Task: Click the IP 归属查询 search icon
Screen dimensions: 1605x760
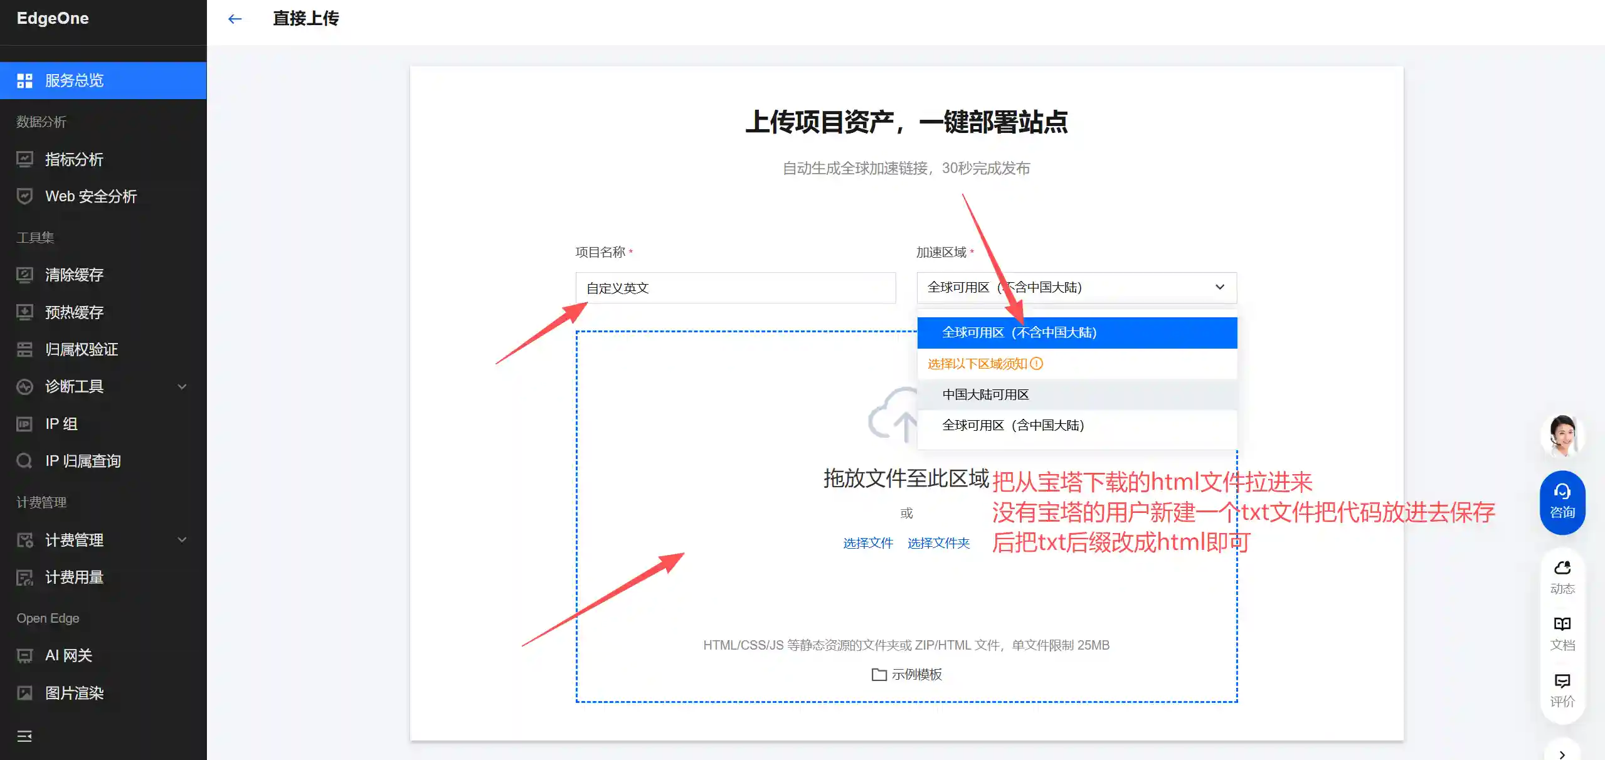Action: pyautogui.click(x=24, y=461)
